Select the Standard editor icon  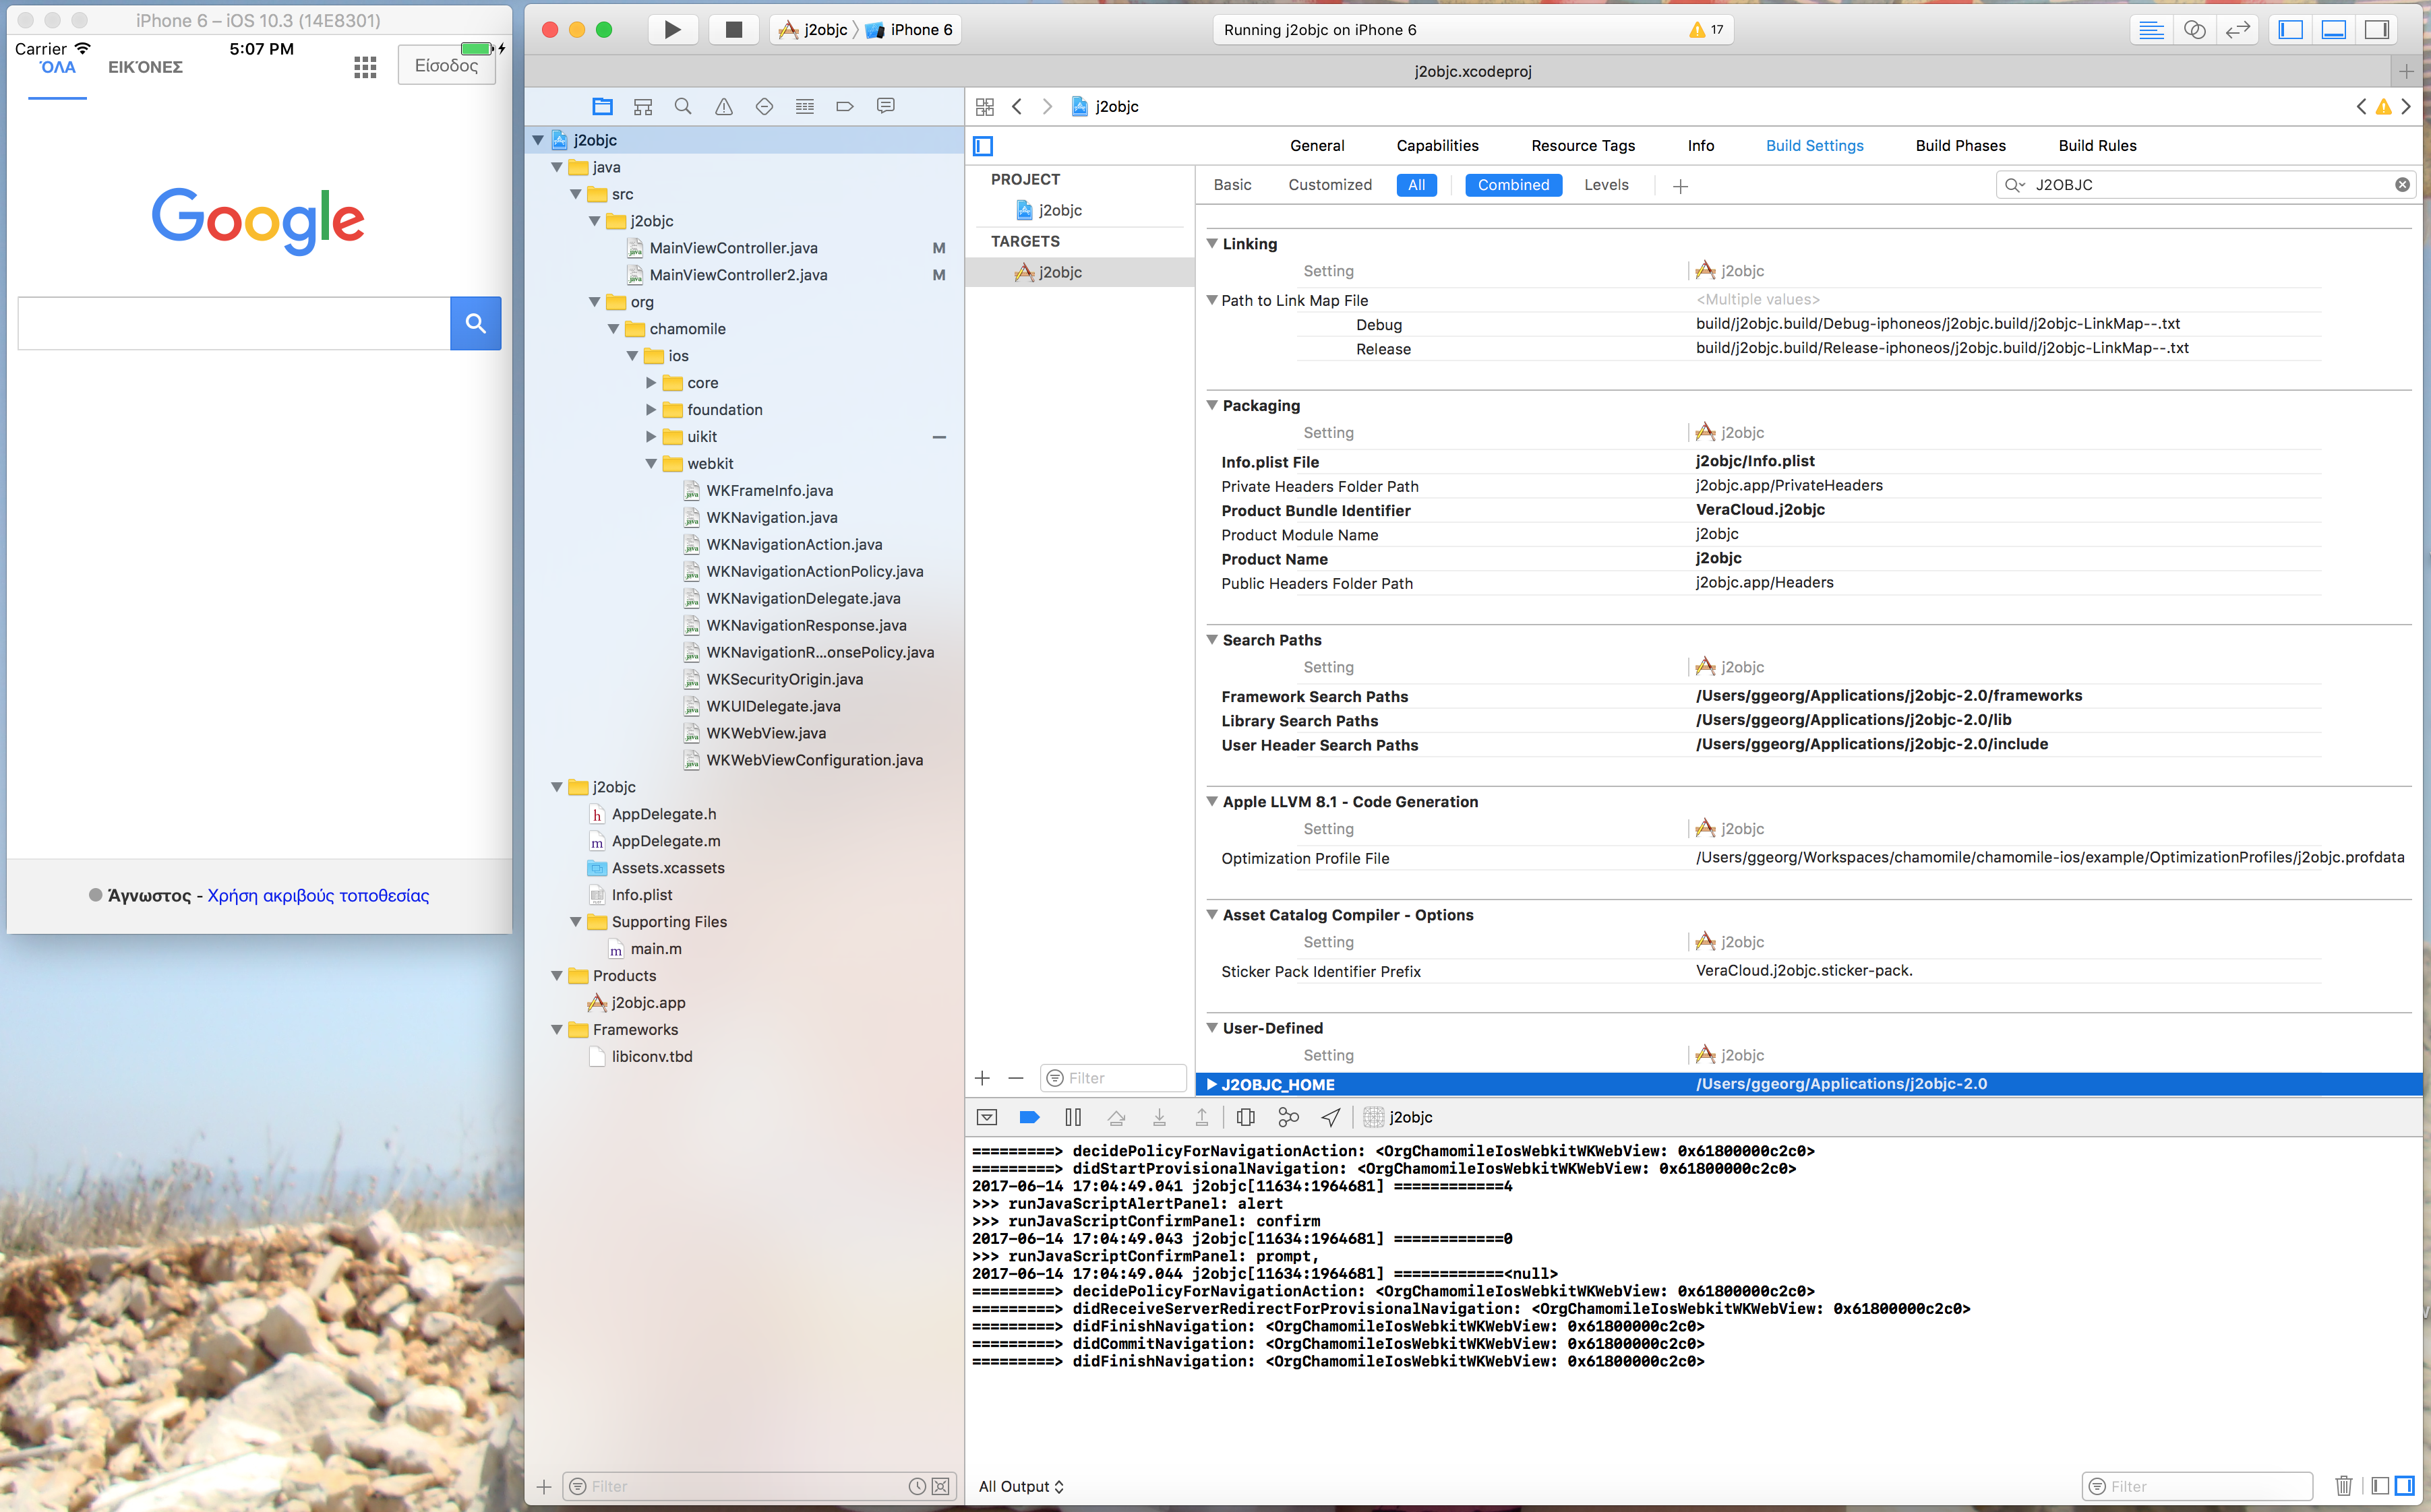2151,30
